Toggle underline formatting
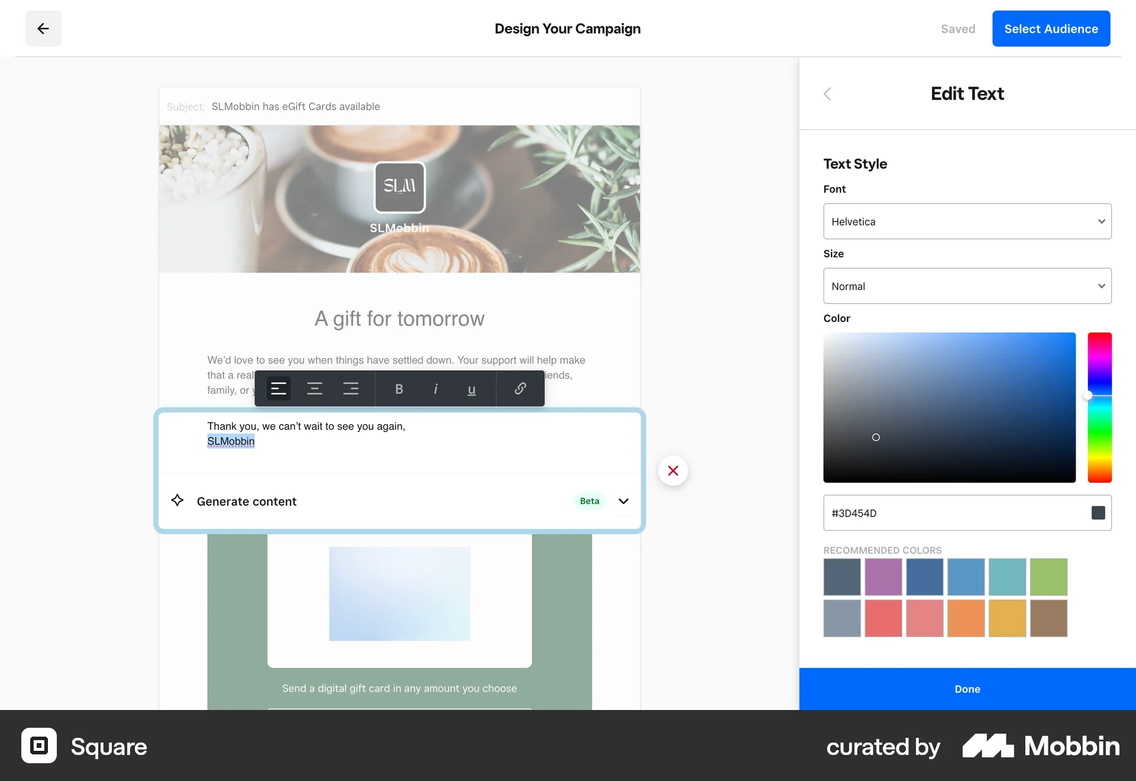Image resolution: width=1136 pixels, height=781 pixels. coord(472,389)
